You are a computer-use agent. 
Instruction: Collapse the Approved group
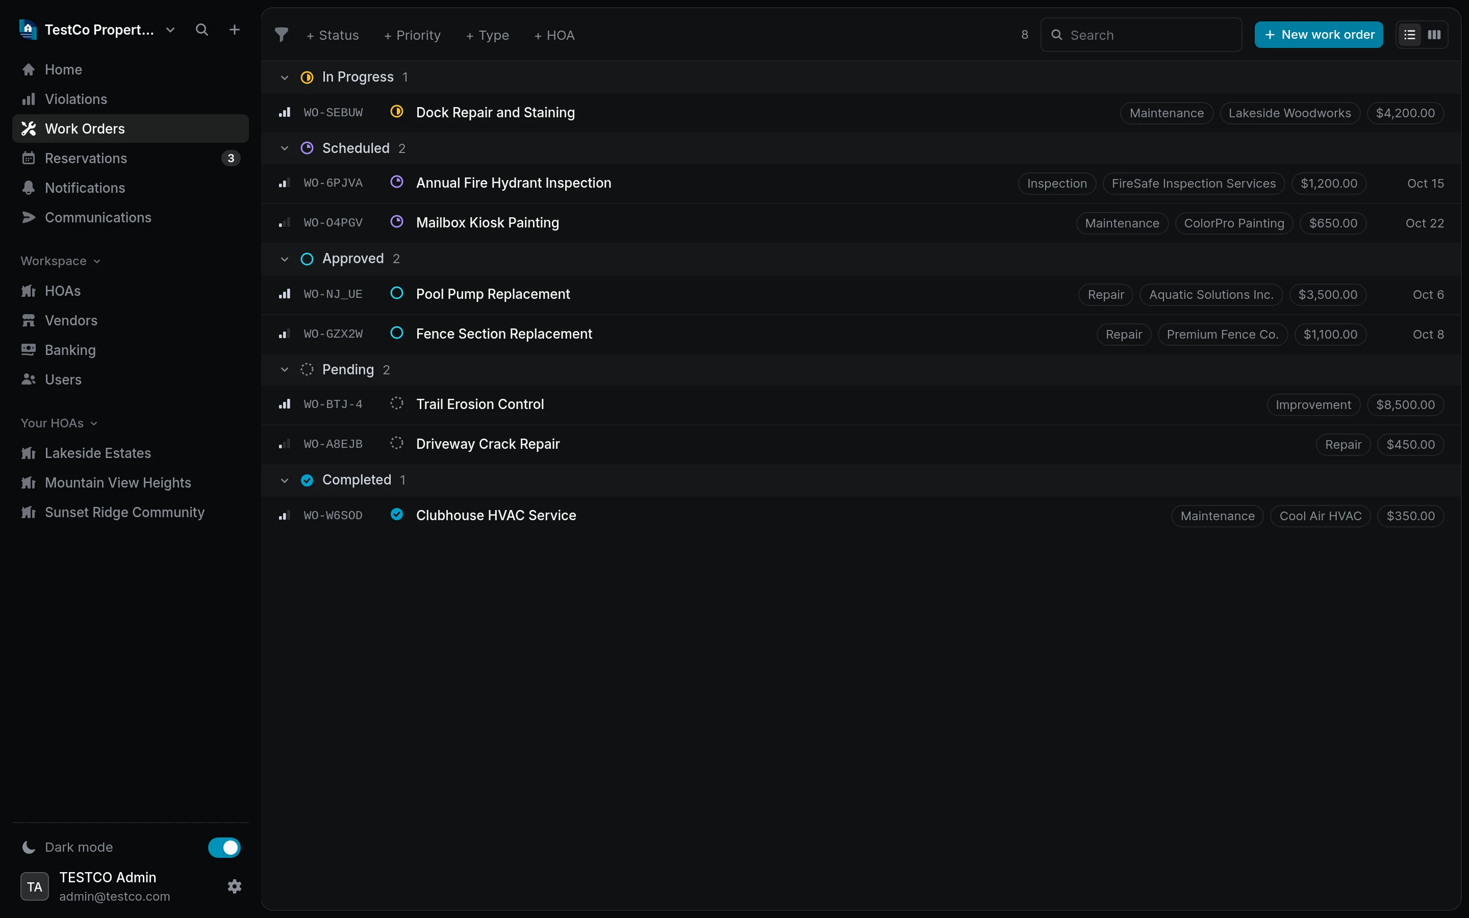pyautogui.click(x=284, y=259)
